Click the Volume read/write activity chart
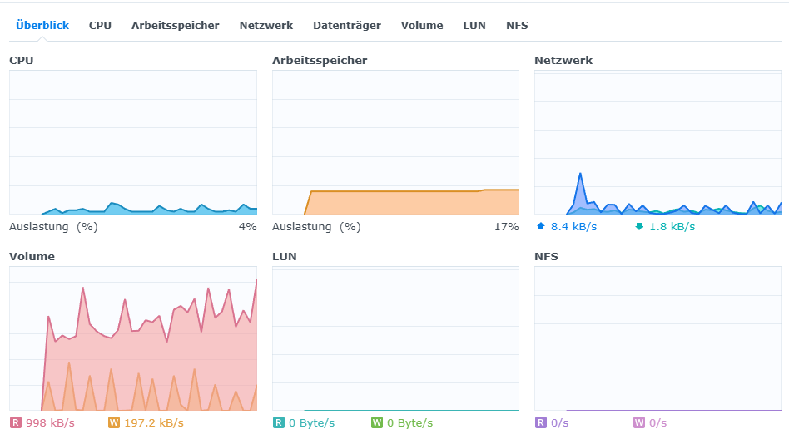The height and width of the screenshot is (439, 789). [133, 345]
